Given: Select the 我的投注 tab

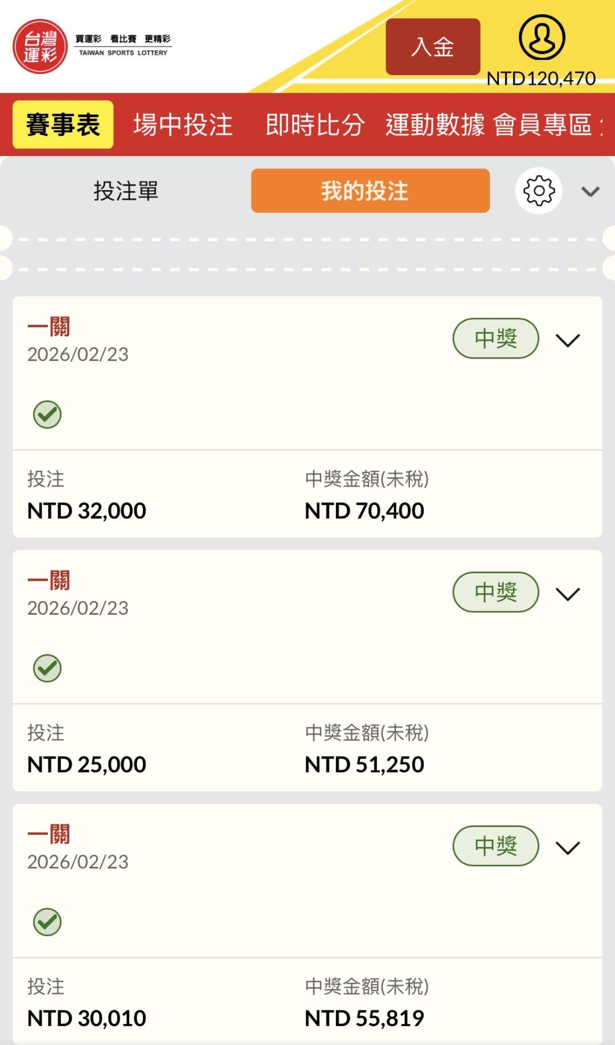Looking at the screenshot, I should pyautogui.click(x=370, y=191).
